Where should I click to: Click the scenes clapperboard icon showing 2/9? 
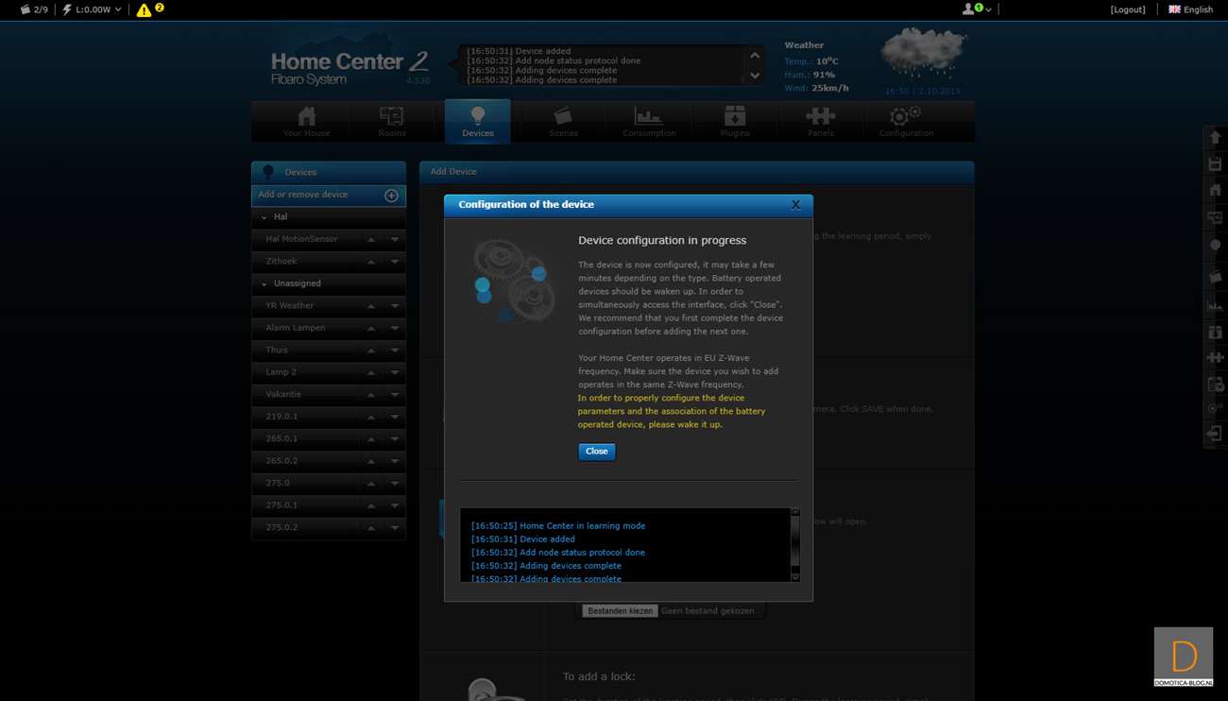[26, 9]
